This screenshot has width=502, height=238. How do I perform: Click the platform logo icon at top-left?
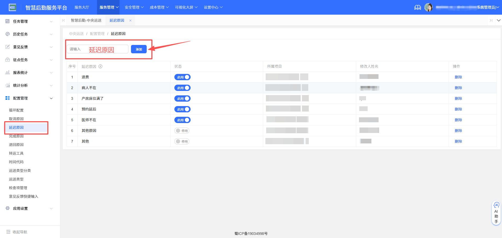point(12,7)
